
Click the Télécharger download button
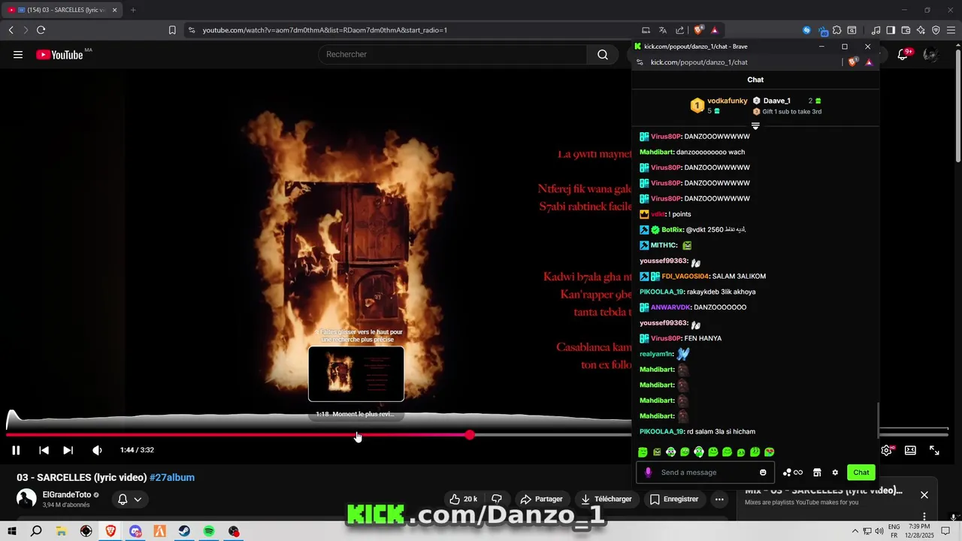point(606,499)
